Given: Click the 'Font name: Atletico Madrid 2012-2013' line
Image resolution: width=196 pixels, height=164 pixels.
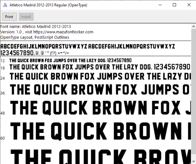Looking at the screenshot, I should (x=36, y=26).
